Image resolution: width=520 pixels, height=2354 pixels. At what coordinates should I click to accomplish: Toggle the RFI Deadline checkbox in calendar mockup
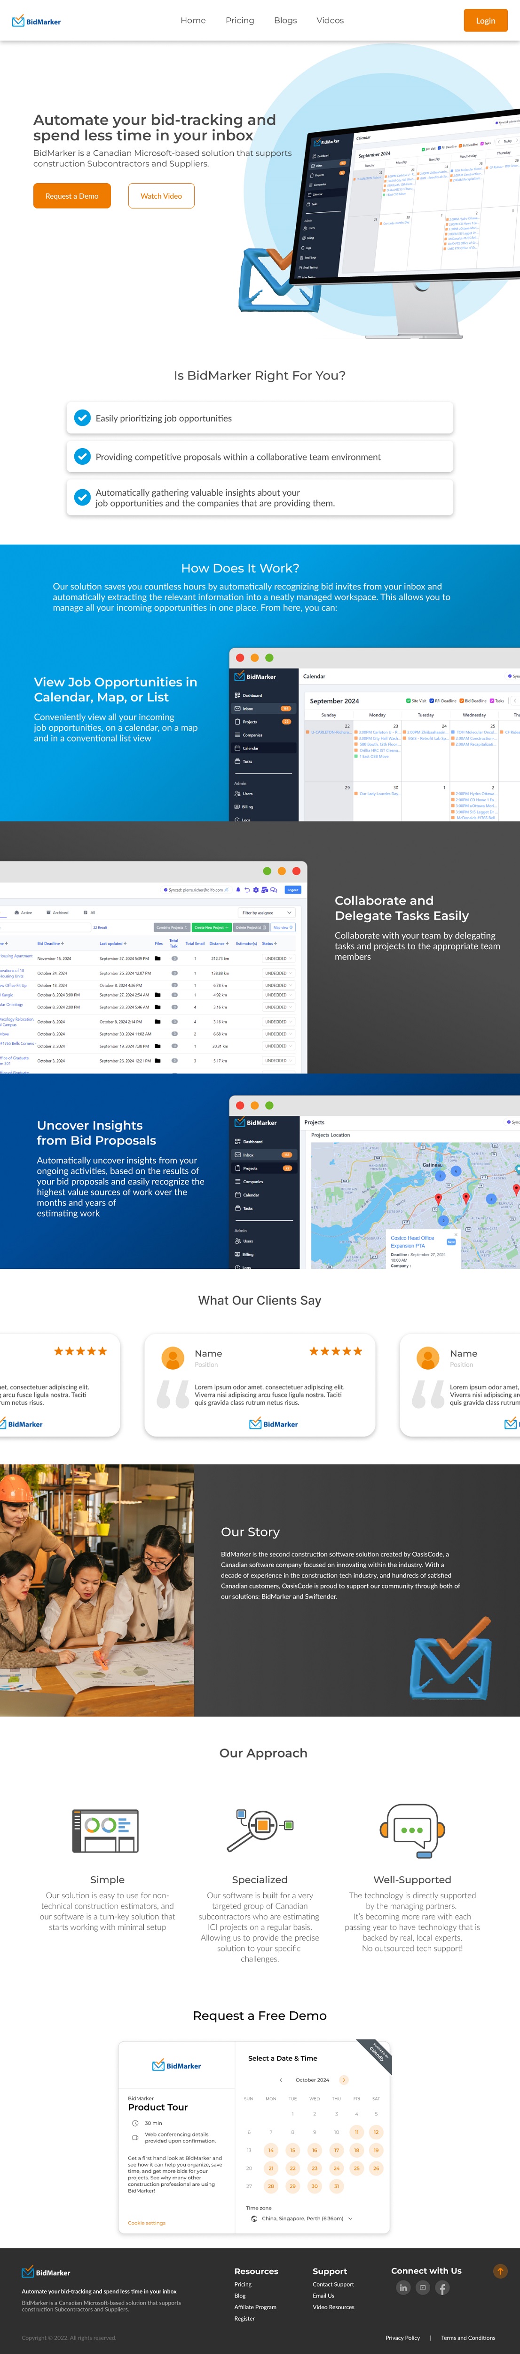click(433, 701)
